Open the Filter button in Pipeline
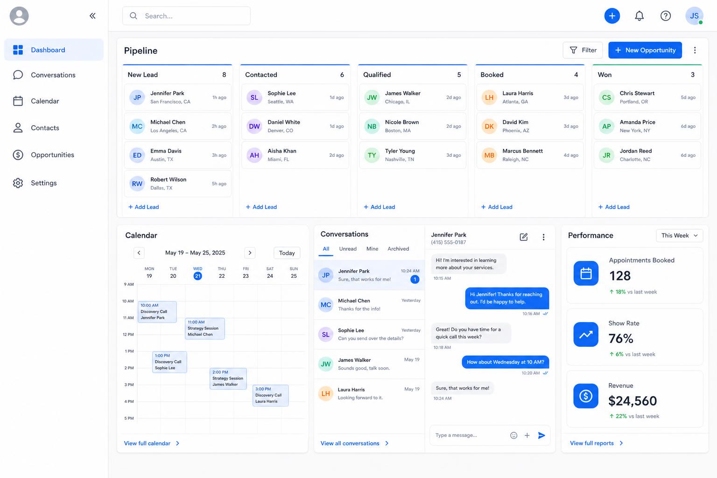This screenshot has height=478, width=717. click(x=583, y=50)
